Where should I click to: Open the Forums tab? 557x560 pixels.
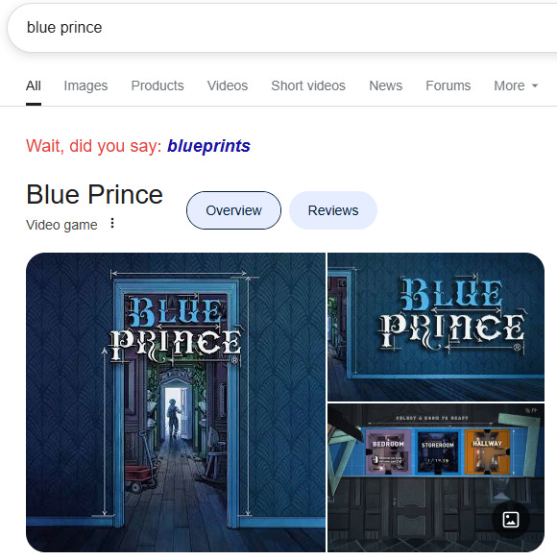pos(448,85)
